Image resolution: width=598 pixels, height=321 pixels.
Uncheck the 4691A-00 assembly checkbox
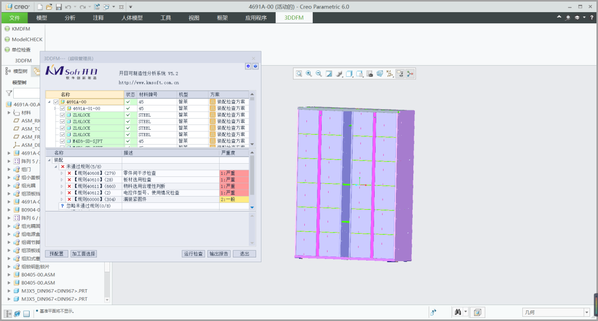coord(56,102)
